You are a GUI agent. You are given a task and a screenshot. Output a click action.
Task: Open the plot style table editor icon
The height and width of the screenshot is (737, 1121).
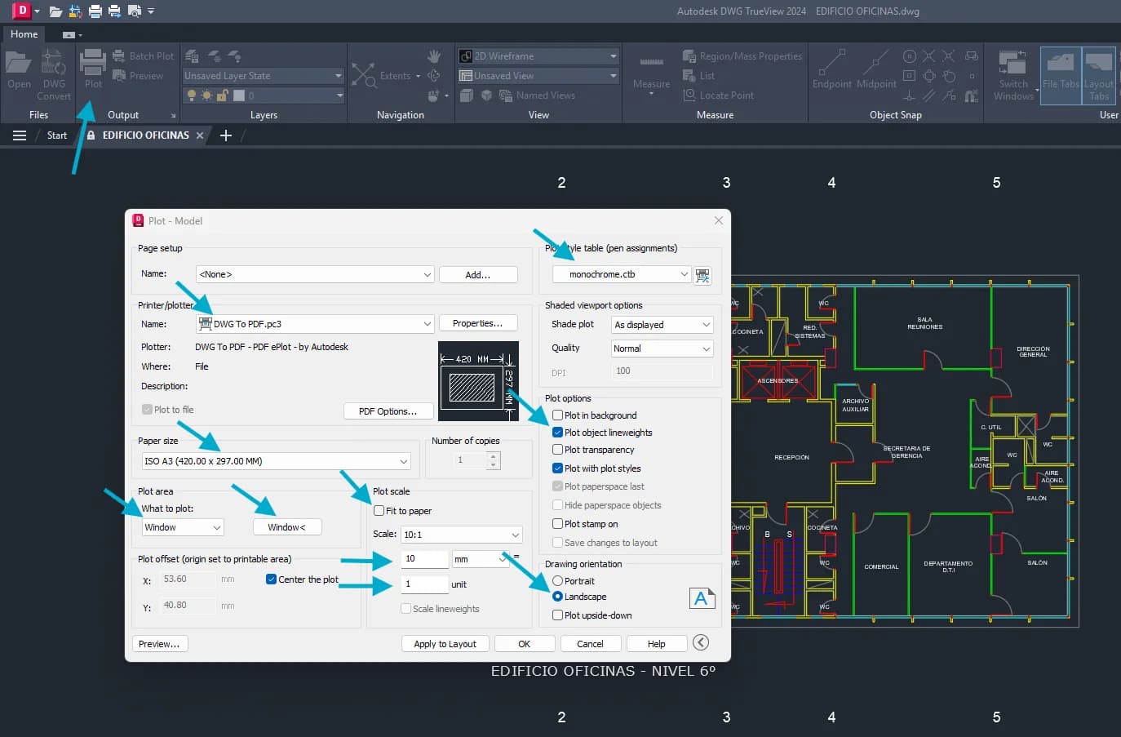pos(702,275)
